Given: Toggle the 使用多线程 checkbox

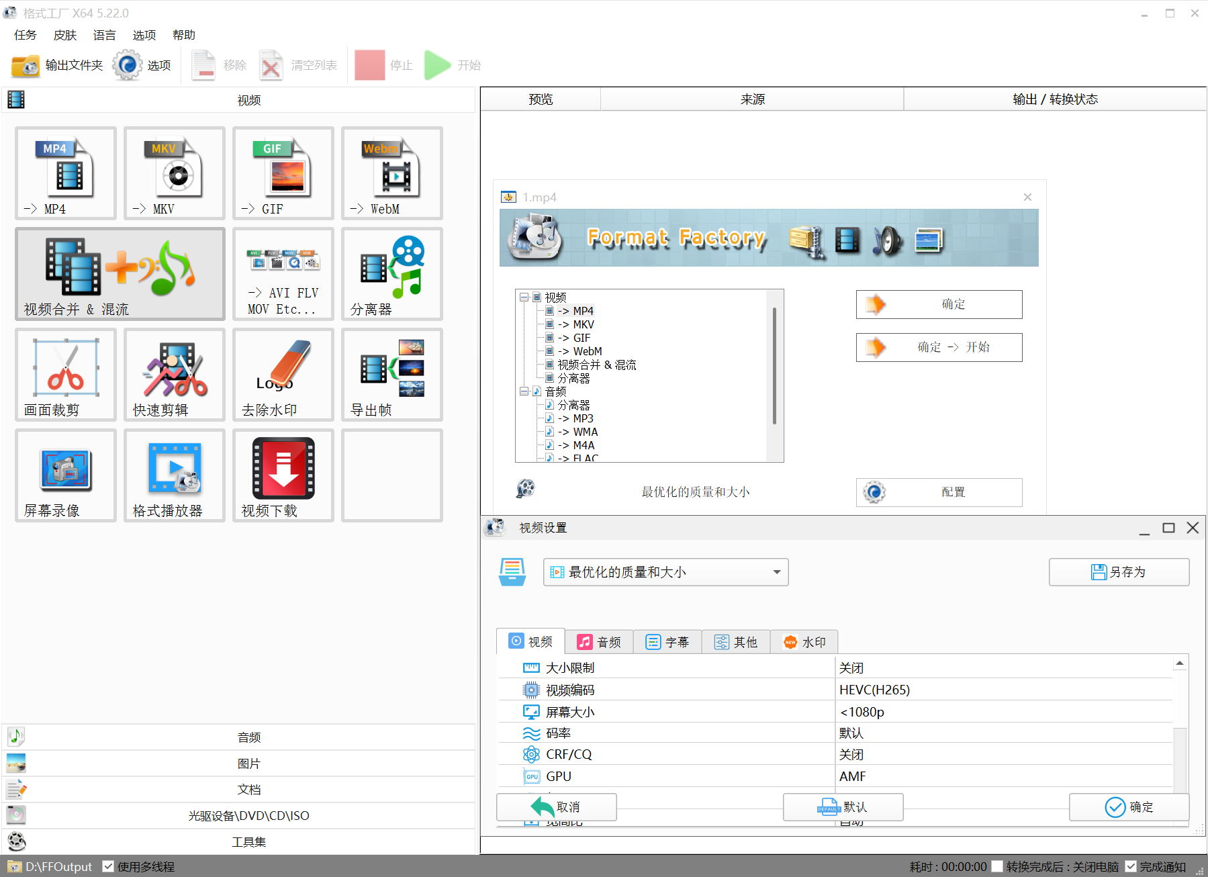Looking at the screenshot, I should [x=107, y=866].
